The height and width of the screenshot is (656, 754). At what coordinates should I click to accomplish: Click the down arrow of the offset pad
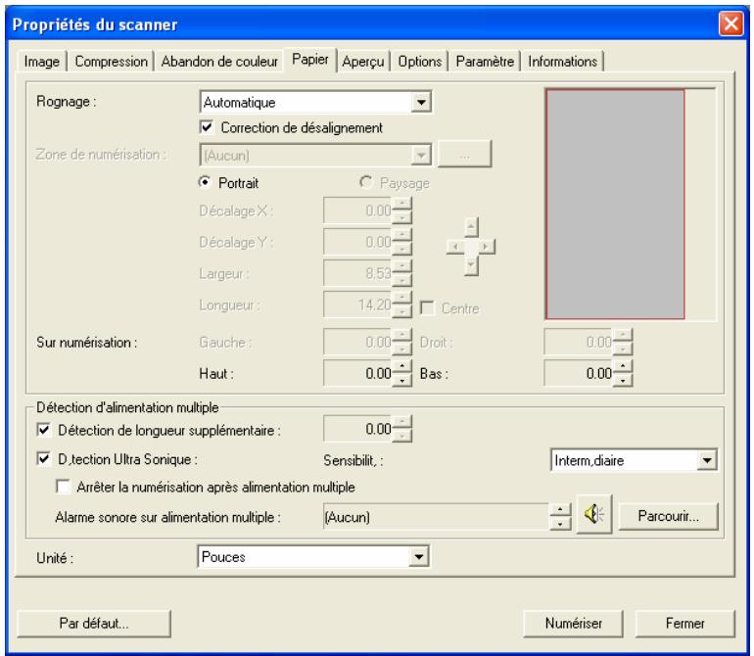[471, 266]
